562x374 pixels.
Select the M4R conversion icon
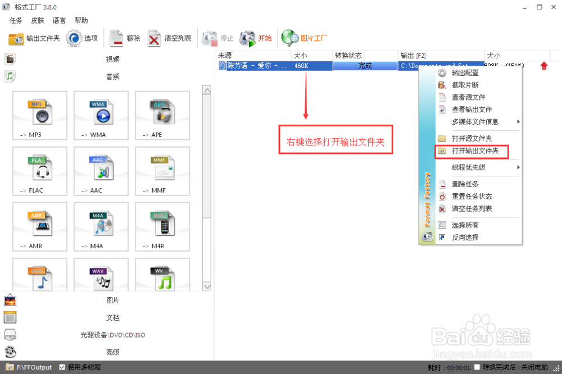(162, 226)
